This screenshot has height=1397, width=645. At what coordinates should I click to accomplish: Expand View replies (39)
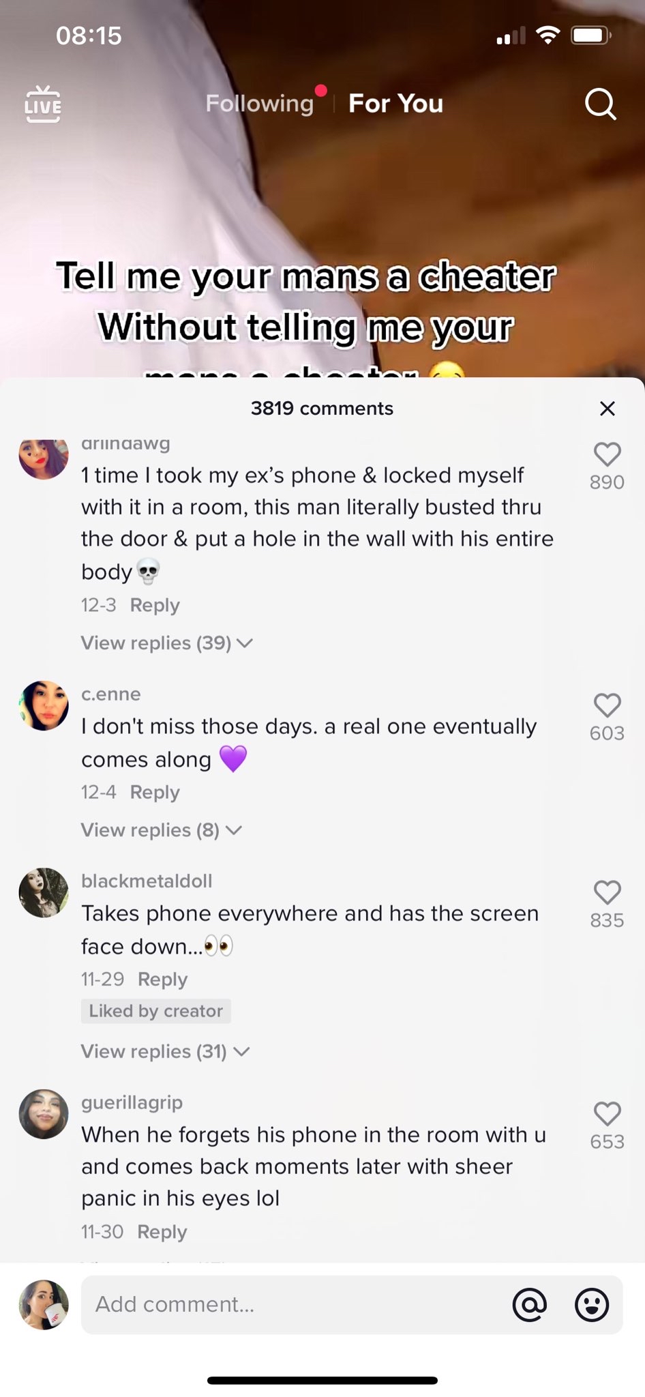(166, 643)
